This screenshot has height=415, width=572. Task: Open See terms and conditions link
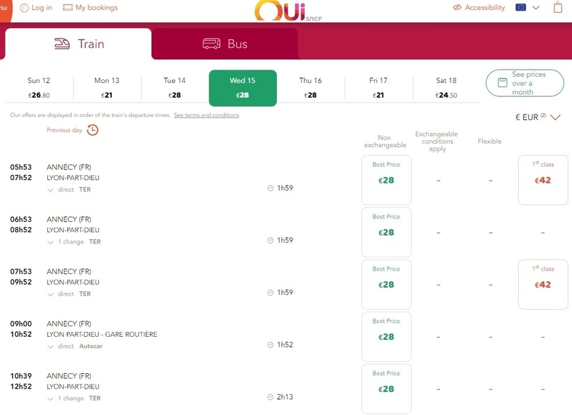(x=206, y=115)
